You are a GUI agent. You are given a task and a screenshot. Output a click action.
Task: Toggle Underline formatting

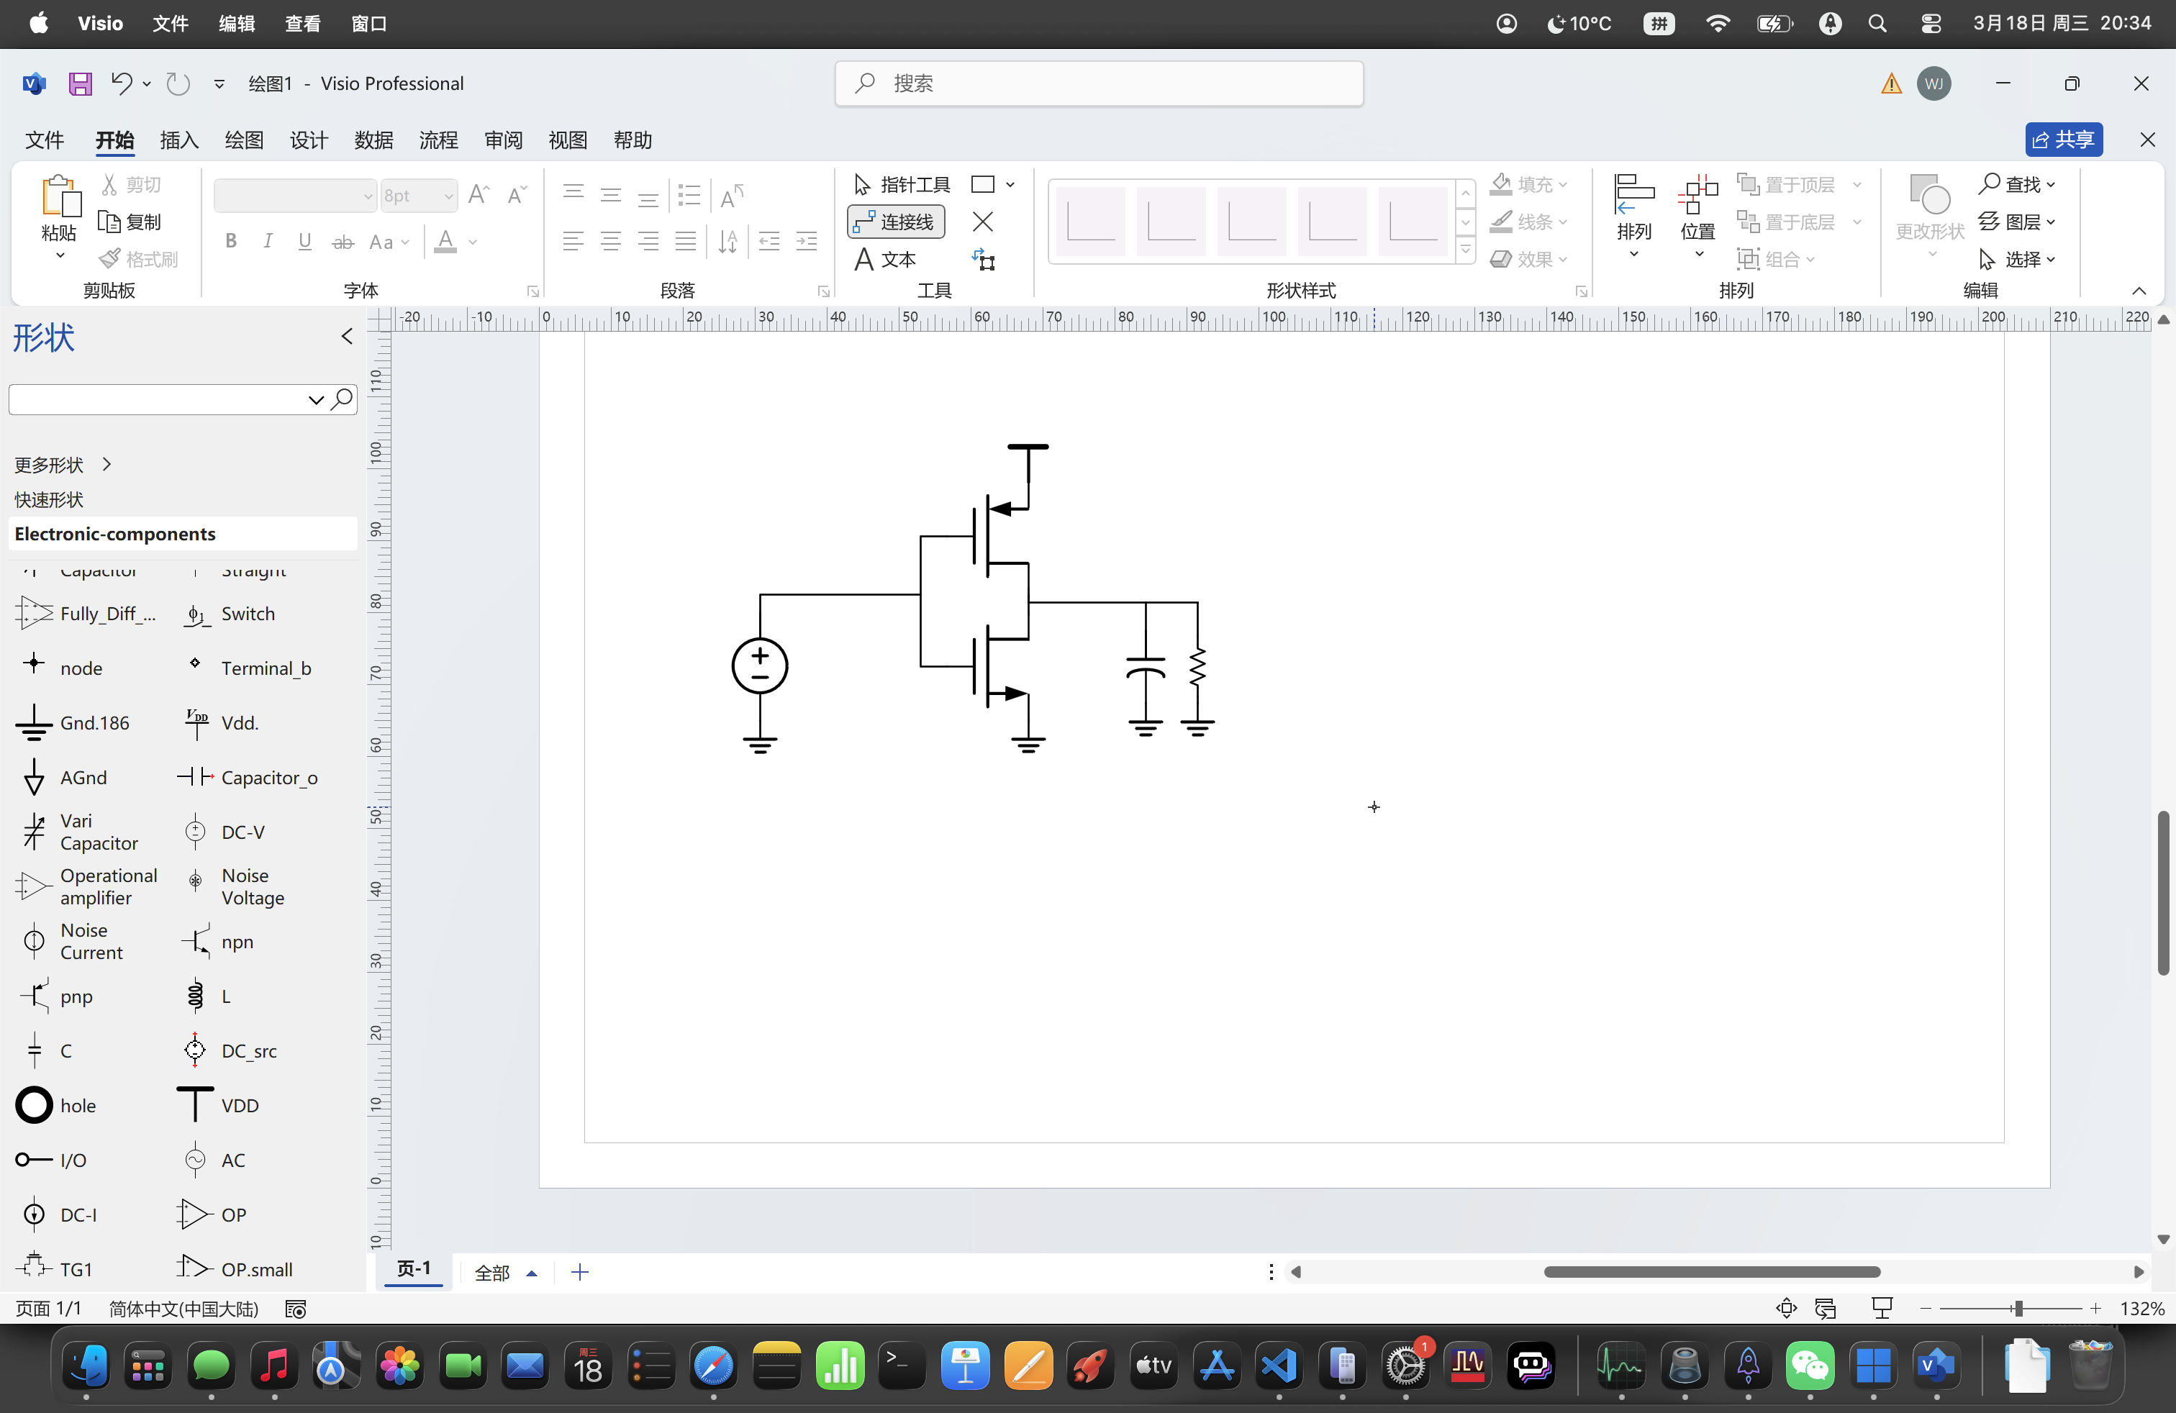click(x=304, y=241)
